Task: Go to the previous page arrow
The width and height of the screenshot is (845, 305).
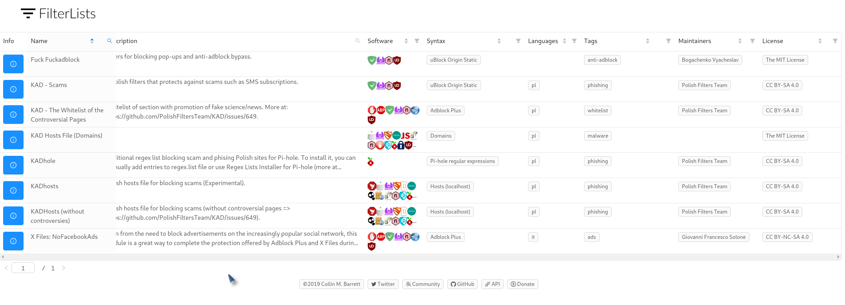Action: (6, 268)
